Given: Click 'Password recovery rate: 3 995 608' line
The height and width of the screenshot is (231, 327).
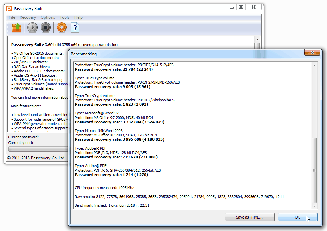Looking at the screenshot, I should pos(120,139).
